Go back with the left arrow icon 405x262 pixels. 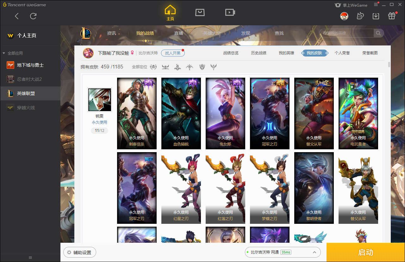(17, 16)
